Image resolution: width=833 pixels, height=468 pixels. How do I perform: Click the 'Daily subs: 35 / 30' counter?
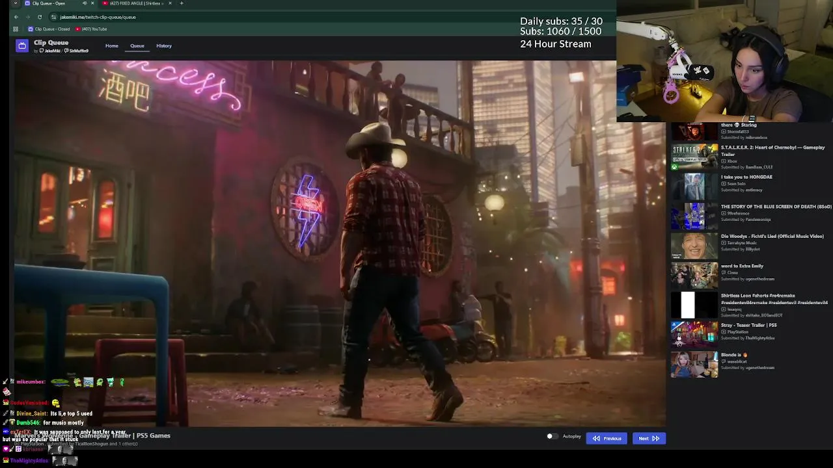561,21
